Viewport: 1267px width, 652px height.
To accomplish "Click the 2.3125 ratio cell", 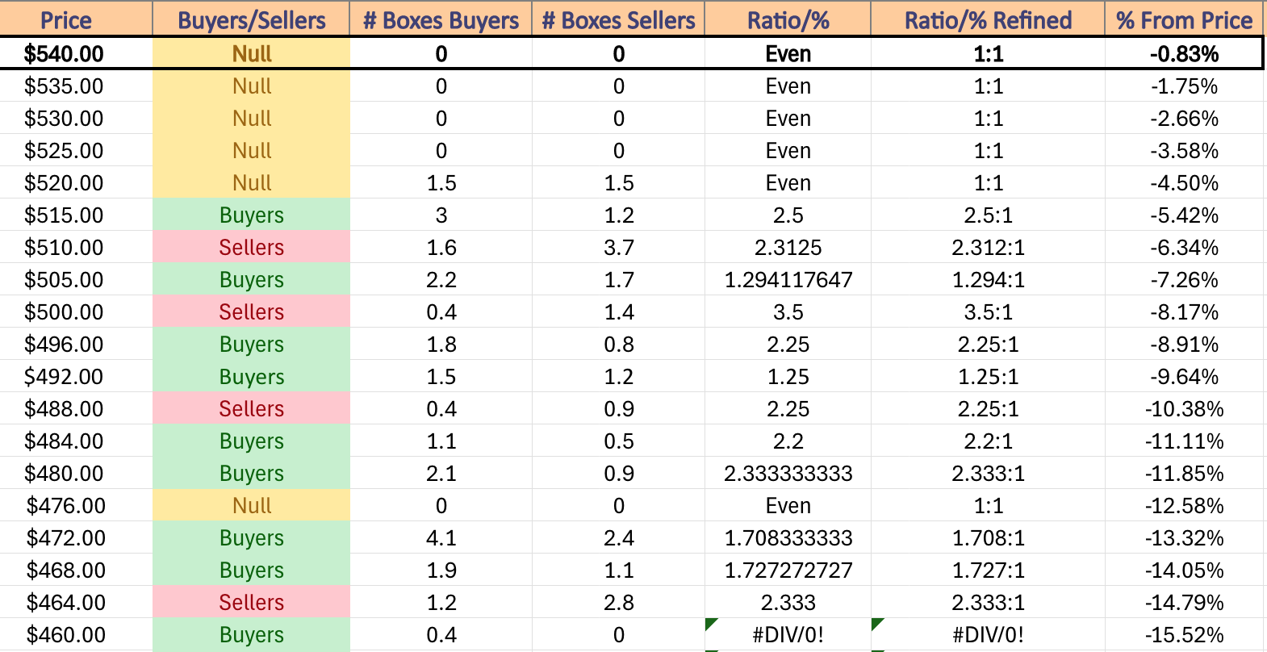I will [788, 247].
